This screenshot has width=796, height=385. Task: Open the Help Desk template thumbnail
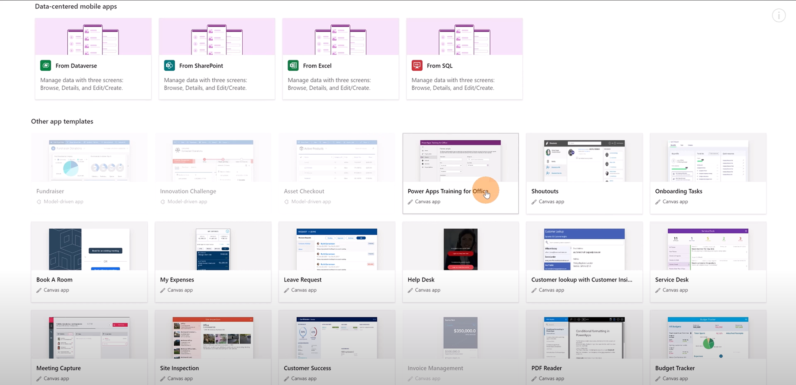point(460,249)
